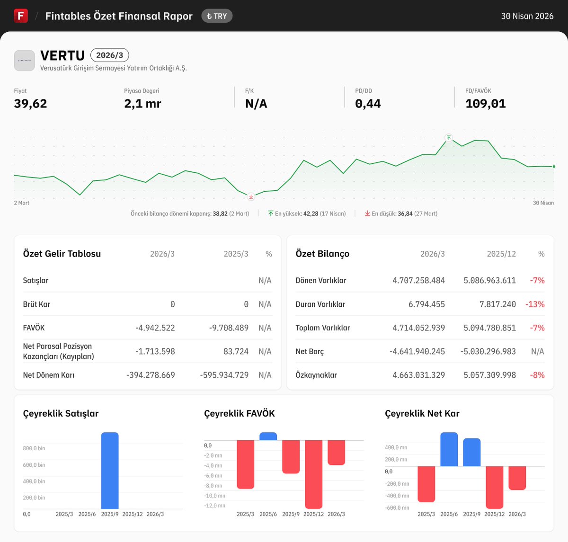
Task: Click the blue 2025/6 bar in FAVÖK chart
Action: coord(268,436)
